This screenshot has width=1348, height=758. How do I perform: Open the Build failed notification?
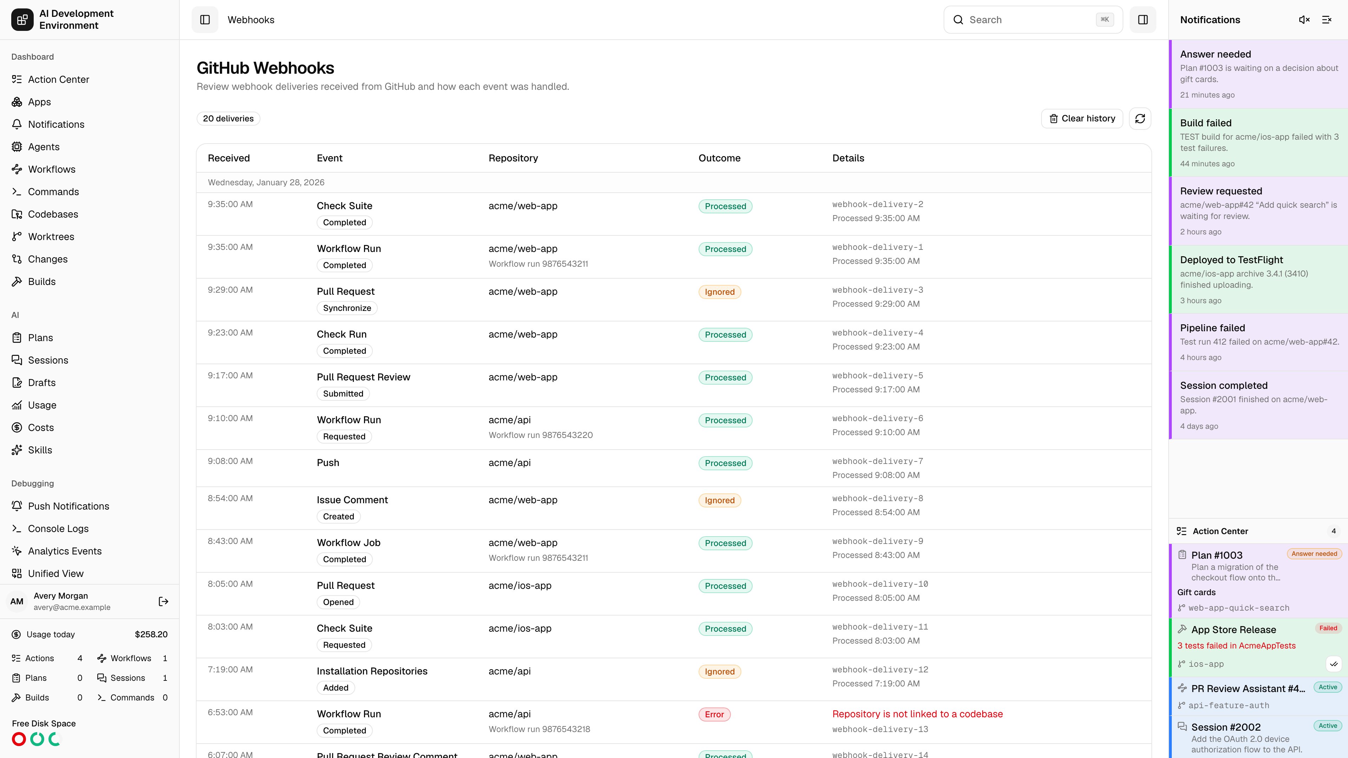(1258, 143)
